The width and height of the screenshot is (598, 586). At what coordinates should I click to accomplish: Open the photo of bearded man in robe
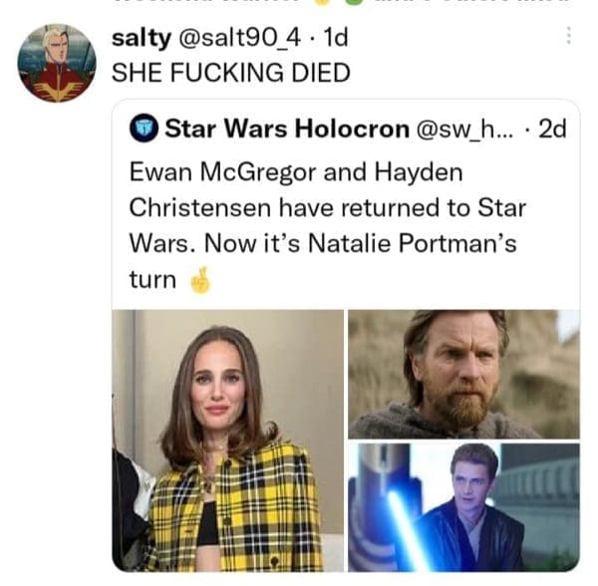click(463, 374)
